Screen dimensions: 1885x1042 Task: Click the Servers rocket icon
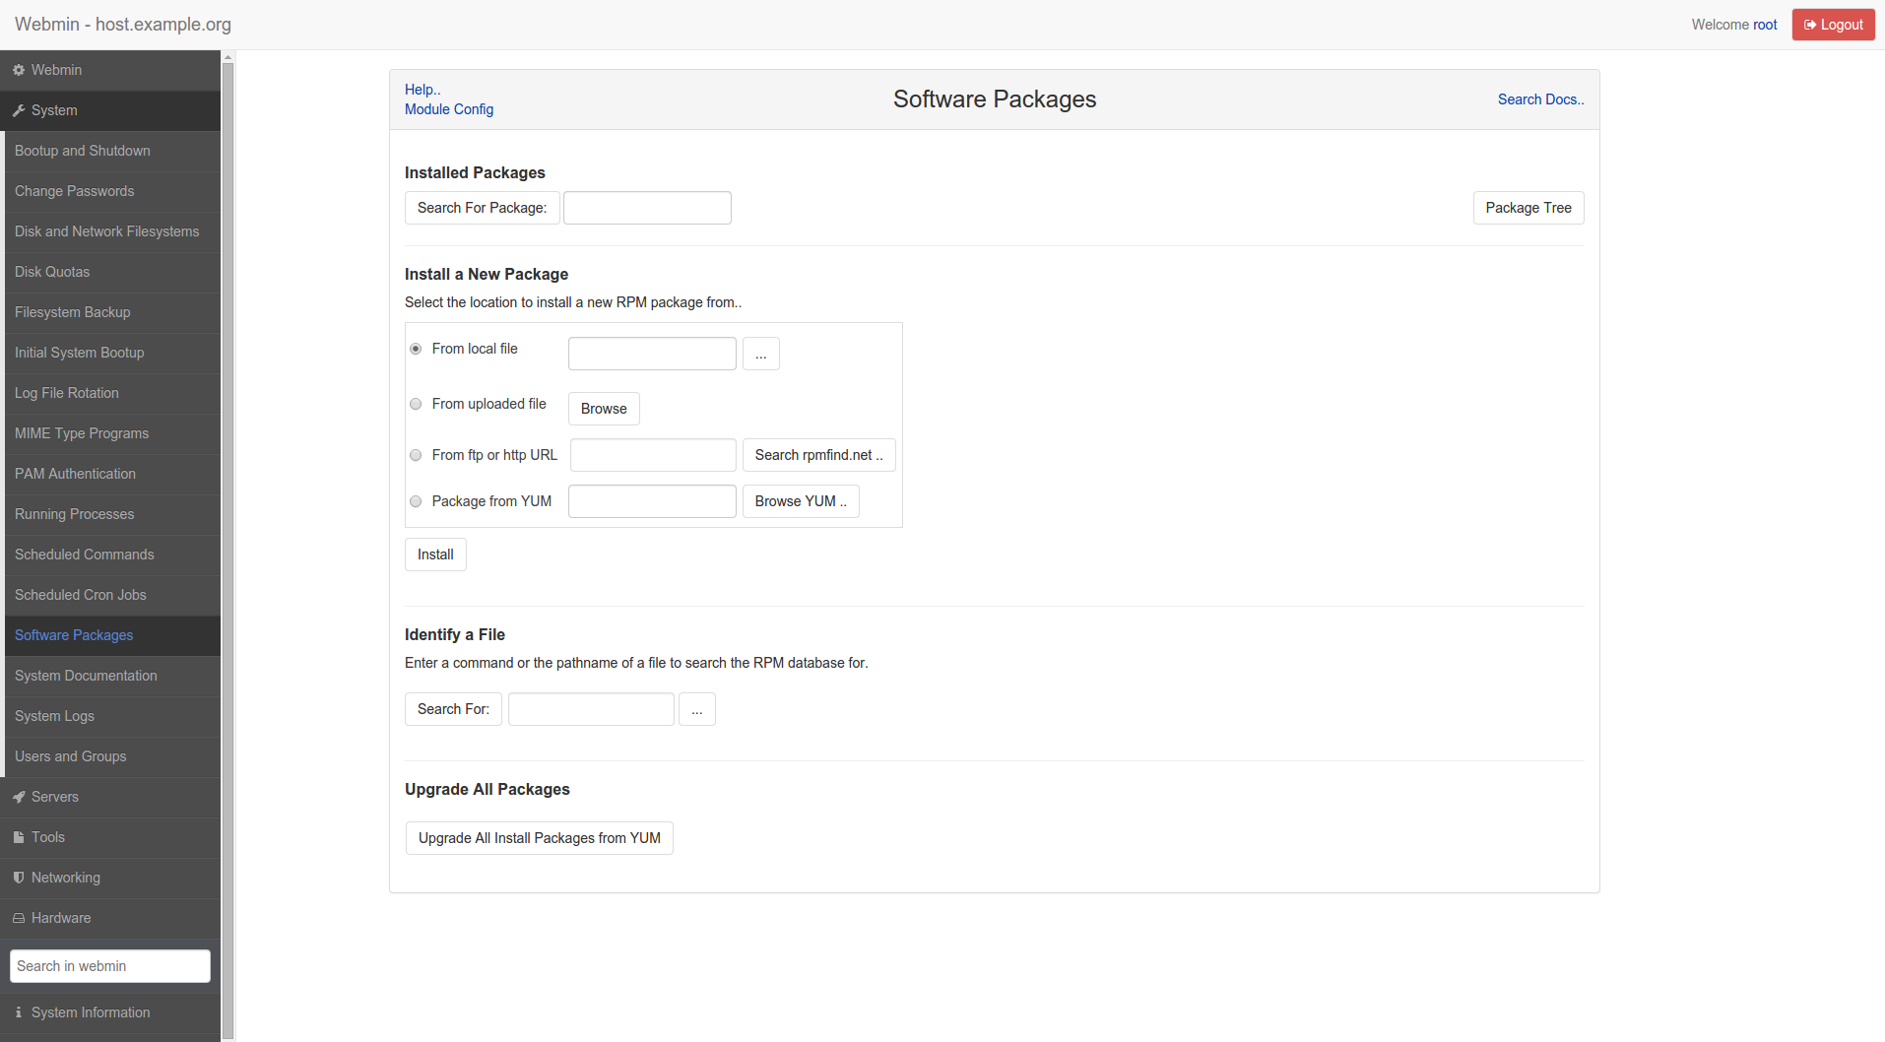pos(19,797)
